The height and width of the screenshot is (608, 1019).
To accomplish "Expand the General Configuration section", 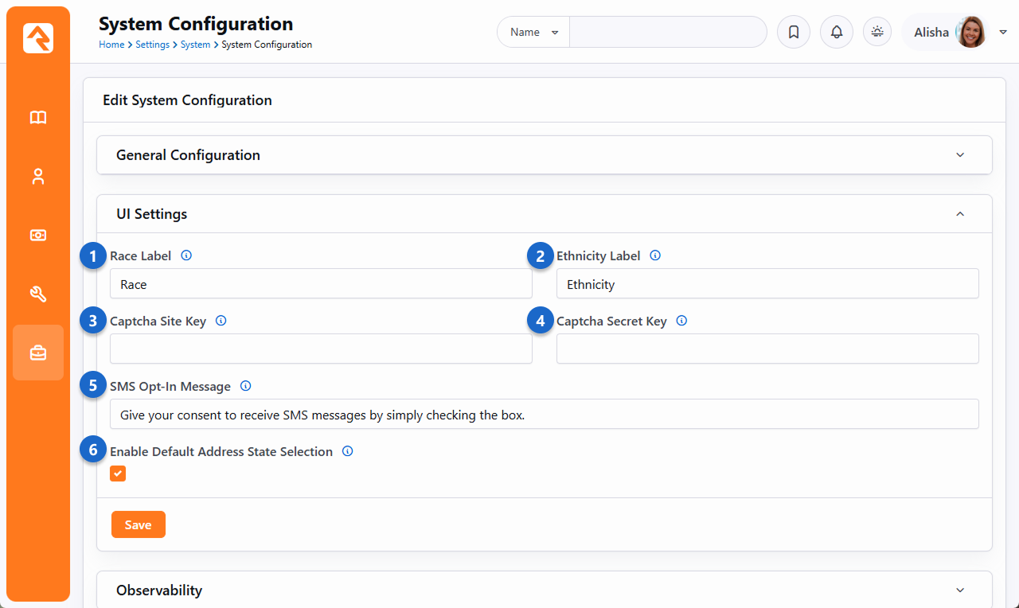I will (x=959, y=155).
